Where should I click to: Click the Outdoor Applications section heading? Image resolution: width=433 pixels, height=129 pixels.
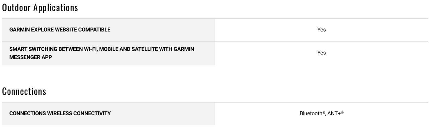tap(40, 8)
